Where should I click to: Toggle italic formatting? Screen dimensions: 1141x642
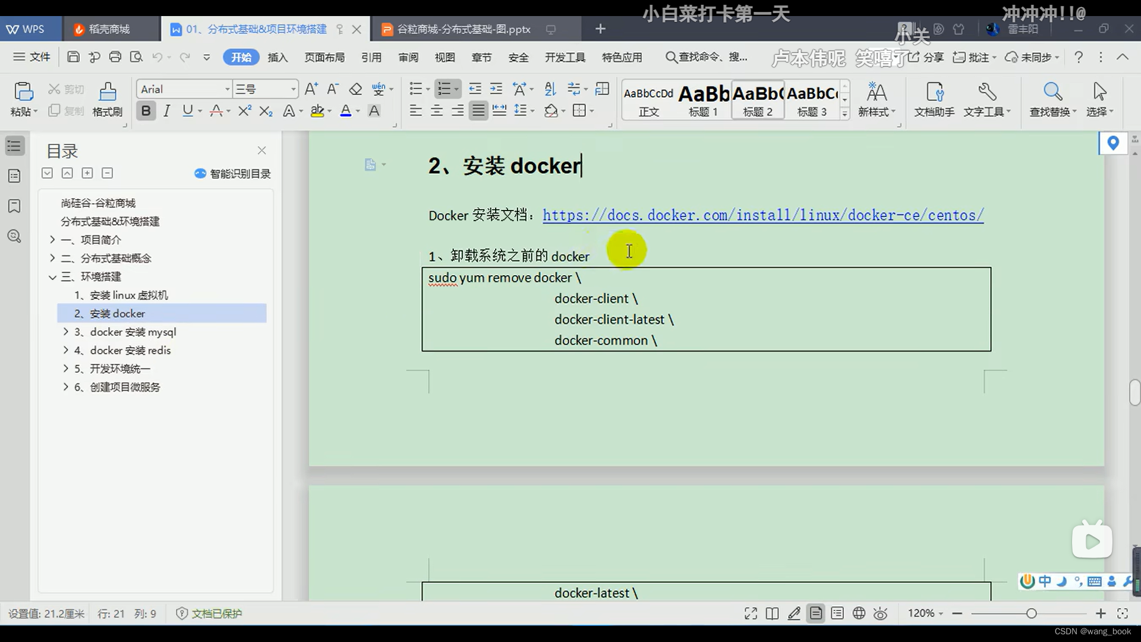(x=167, y=111)
